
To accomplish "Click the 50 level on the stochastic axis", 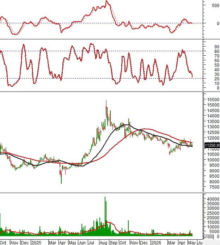I will pyautogui.click(x=217, y=65).
